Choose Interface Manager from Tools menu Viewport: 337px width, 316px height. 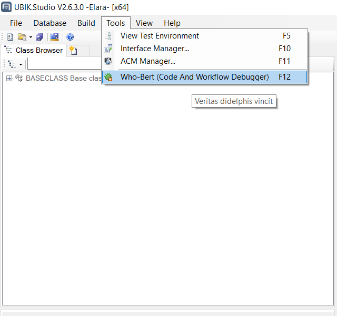[155, 49]
